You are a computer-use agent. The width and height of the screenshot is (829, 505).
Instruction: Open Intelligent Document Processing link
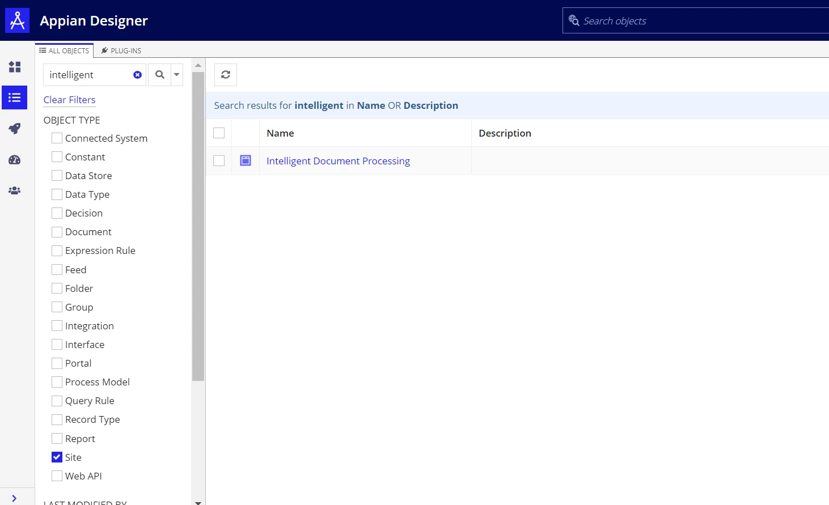click(338, 161)
